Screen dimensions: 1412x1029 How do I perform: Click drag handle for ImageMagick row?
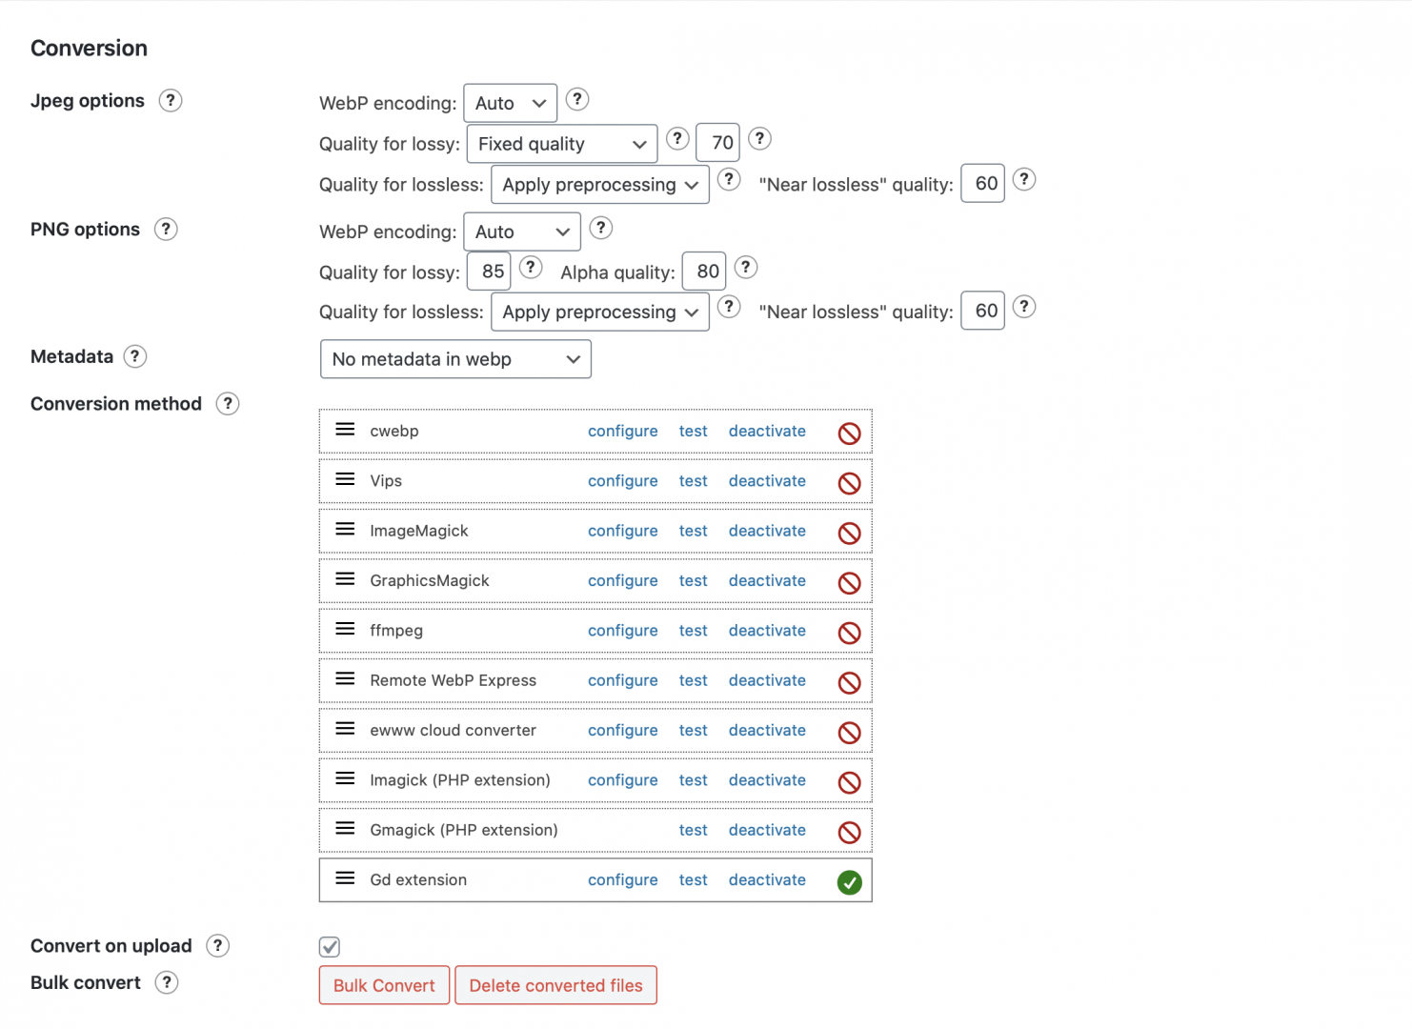pos(345,530)
